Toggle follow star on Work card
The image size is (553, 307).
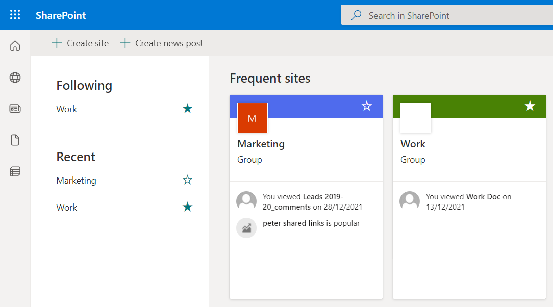(x=530, y=106)
